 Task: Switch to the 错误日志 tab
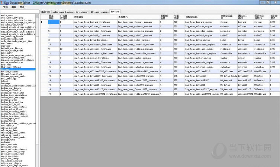point(45,12)
